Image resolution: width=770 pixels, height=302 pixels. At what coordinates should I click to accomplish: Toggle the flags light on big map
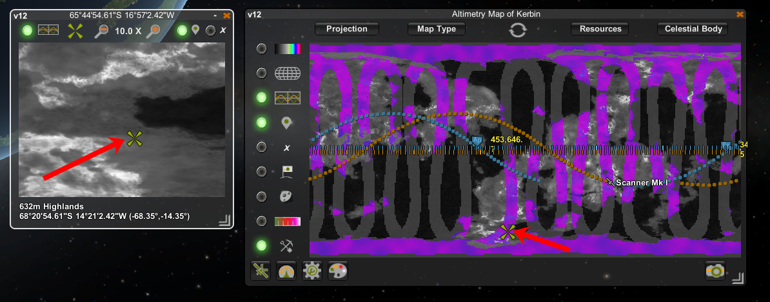tap(262, 171)
